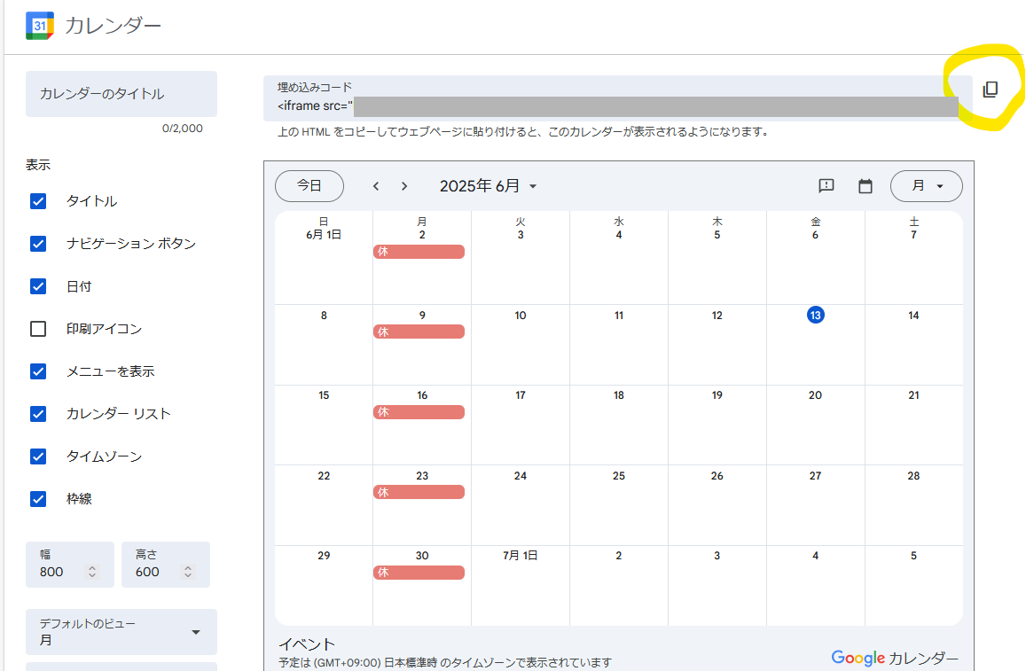Uncheck the メニューを表示 checkbox
Screen dimensions: 1026x671
tap(38, 371)
